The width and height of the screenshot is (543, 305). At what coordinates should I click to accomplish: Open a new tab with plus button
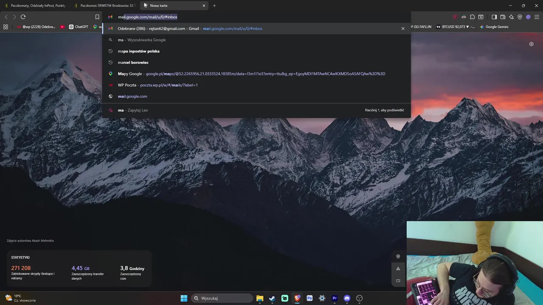click(x=214, y=6)
